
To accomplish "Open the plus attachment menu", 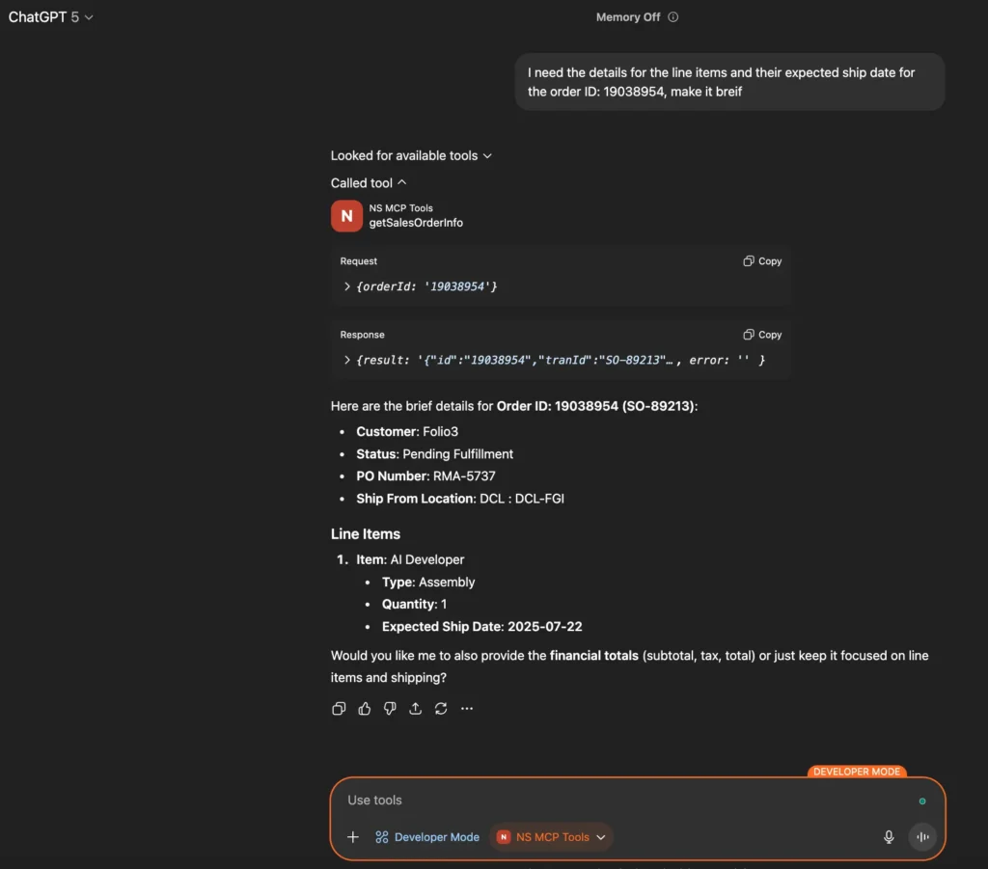I will (x=353, y=837).
